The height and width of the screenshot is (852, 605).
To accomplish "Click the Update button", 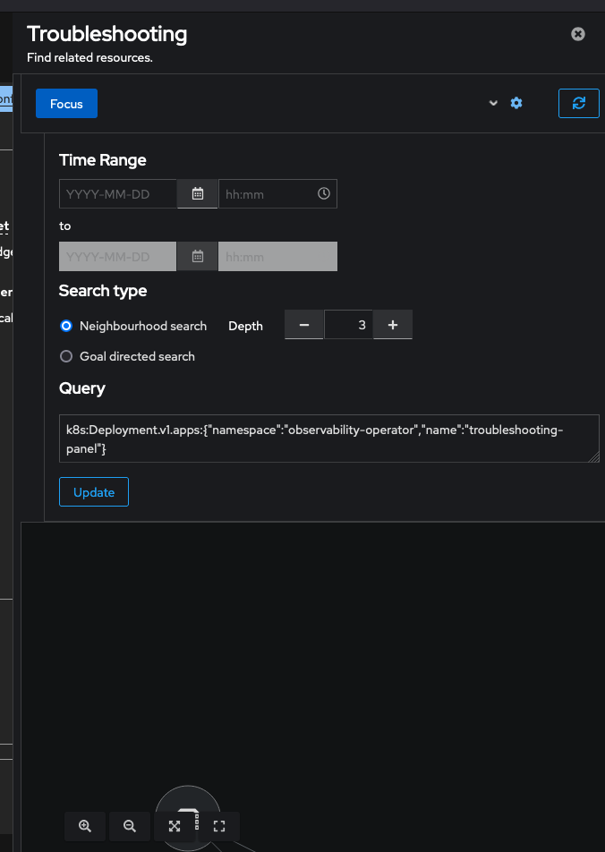I will 94,492.
